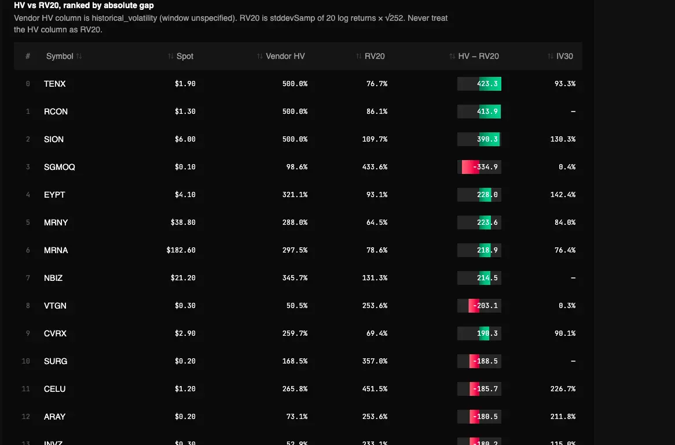Viewport: 675px width, 445px height.
Task: Select the EYPT symbol
Action: coord(54,195)
